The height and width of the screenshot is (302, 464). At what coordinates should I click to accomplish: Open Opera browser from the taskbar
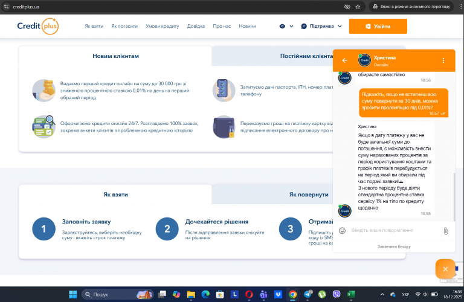[249, 294]
